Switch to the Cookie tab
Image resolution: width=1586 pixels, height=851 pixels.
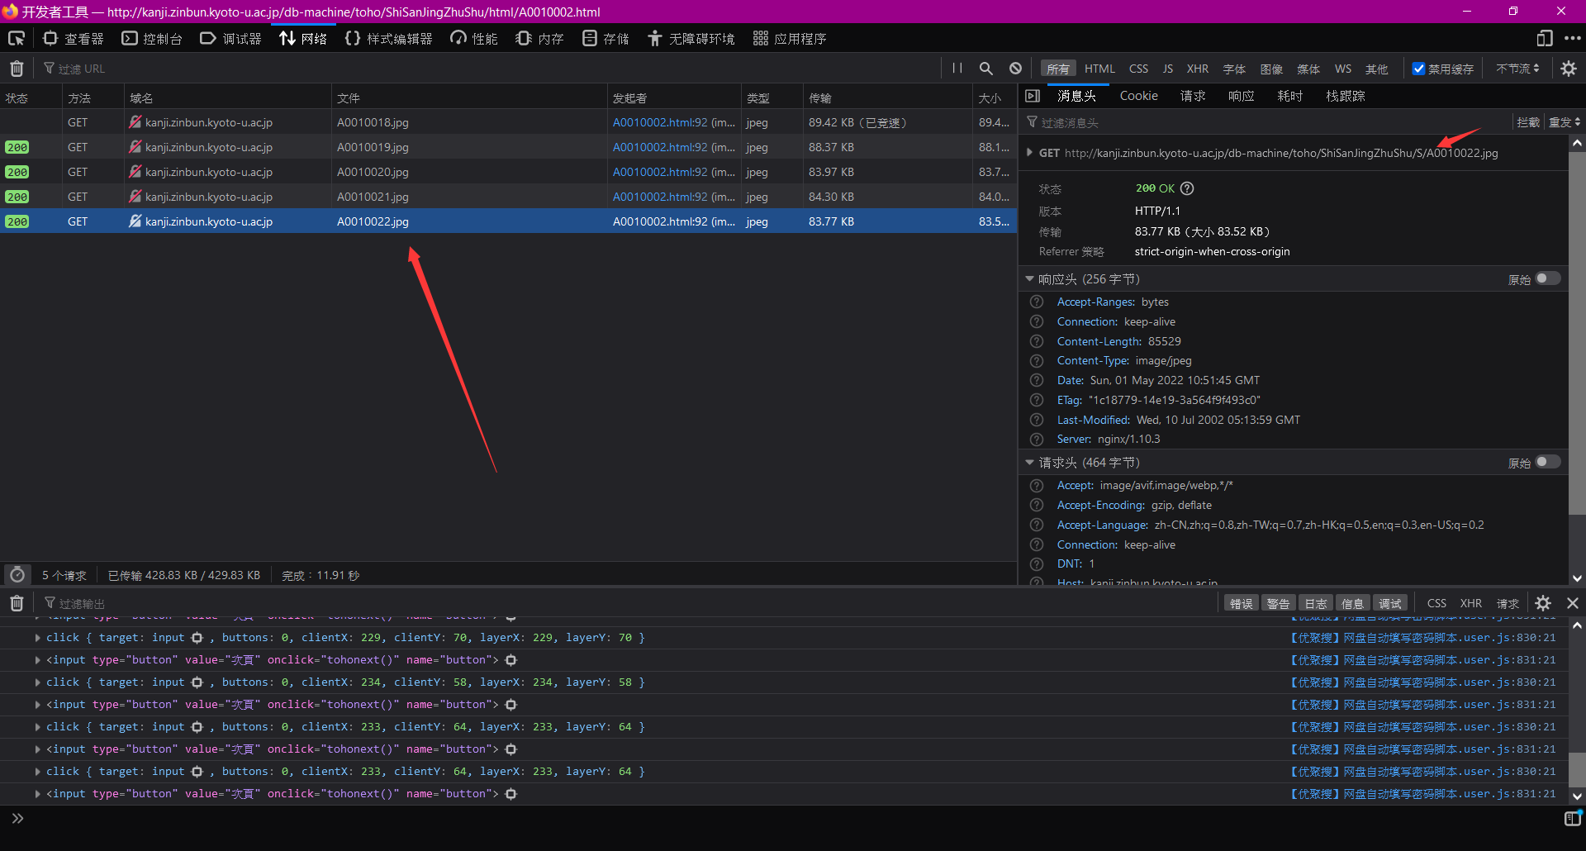pos(1138,96)
